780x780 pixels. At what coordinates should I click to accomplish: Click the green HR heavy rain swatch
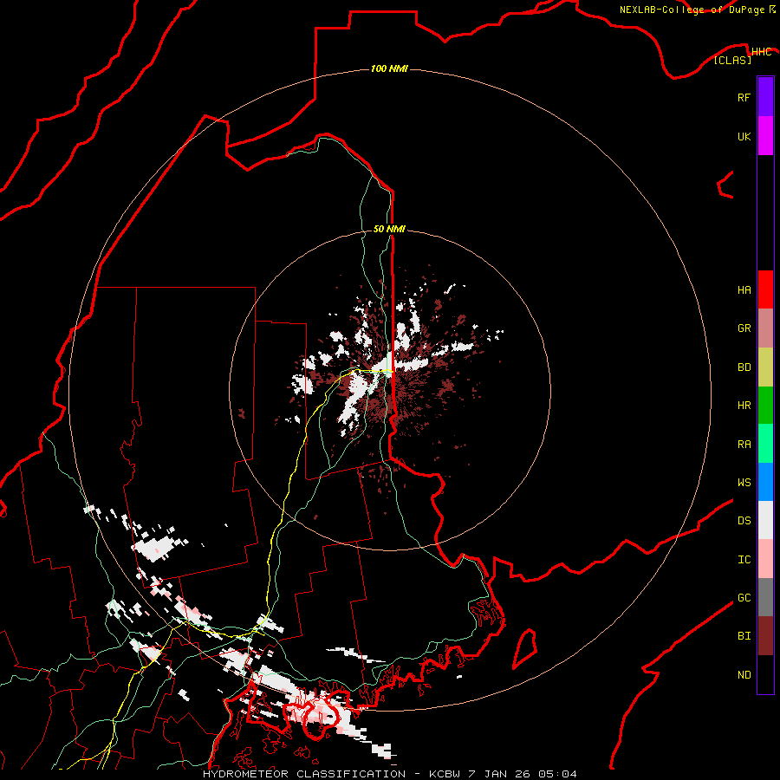tap(765, 406)
